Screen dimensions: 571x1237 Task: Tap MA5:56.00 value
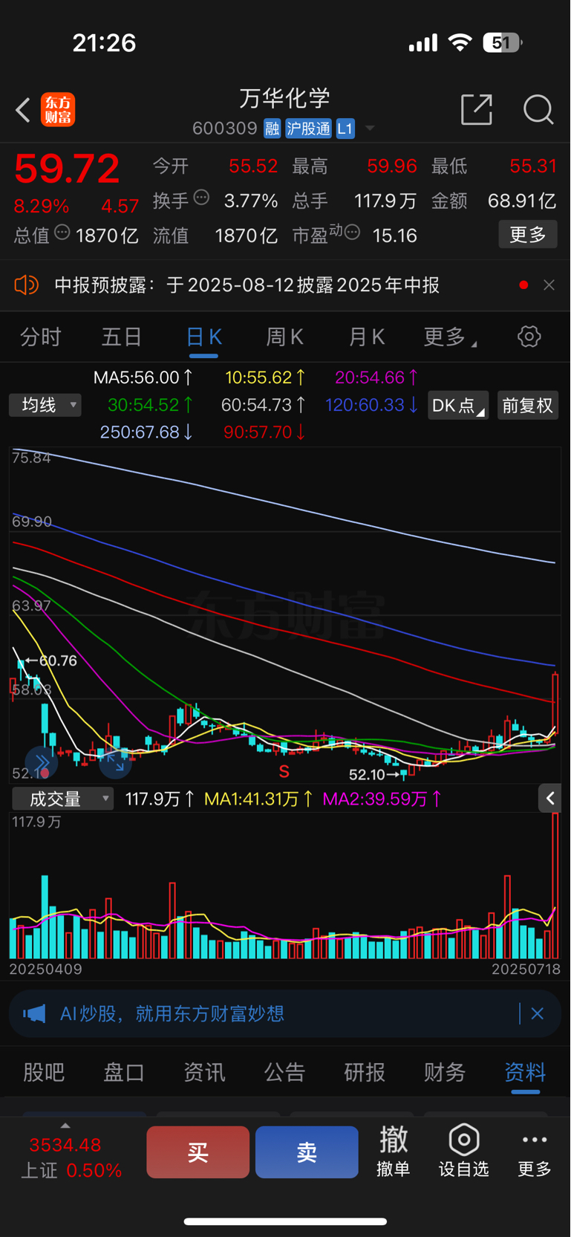tap(143, 377)
